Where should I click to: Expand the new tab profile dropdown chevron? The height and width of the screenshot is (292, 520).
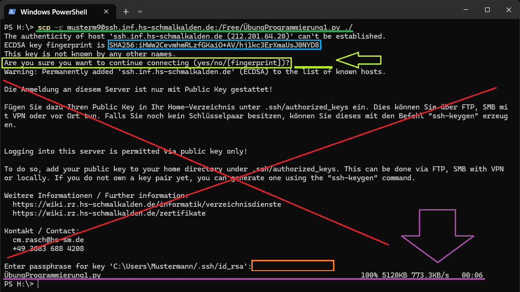(140, 11)
